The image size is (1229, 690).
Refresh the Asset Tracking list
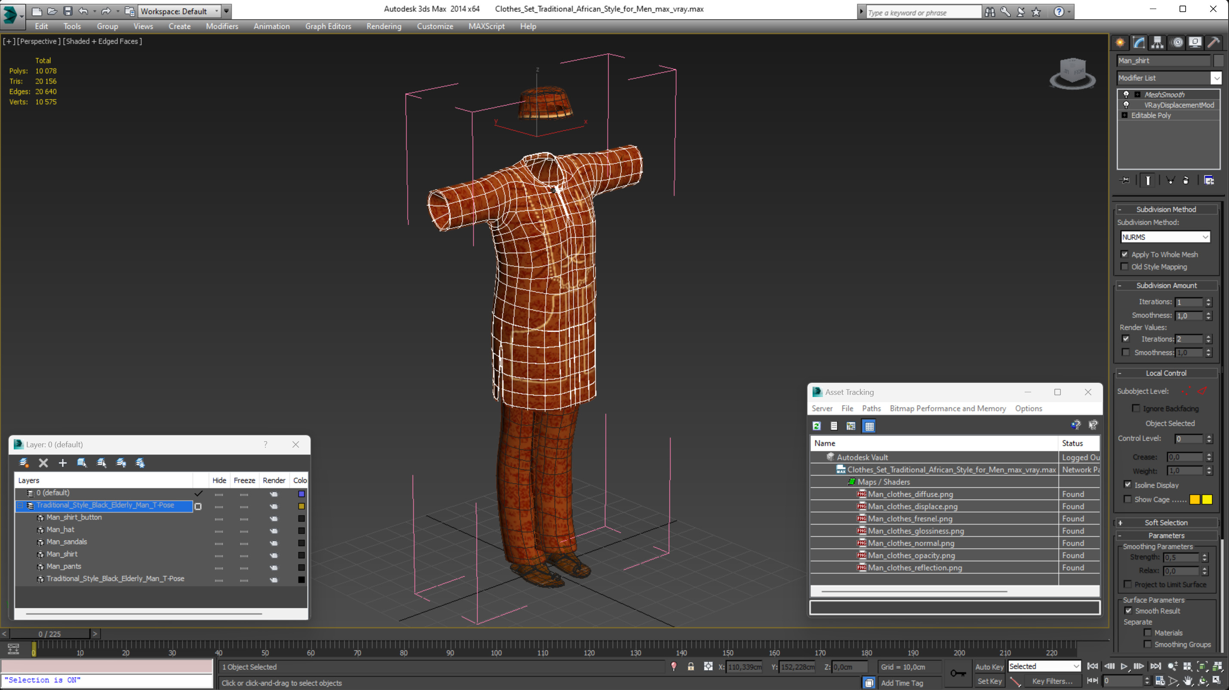tap(817, 426)
